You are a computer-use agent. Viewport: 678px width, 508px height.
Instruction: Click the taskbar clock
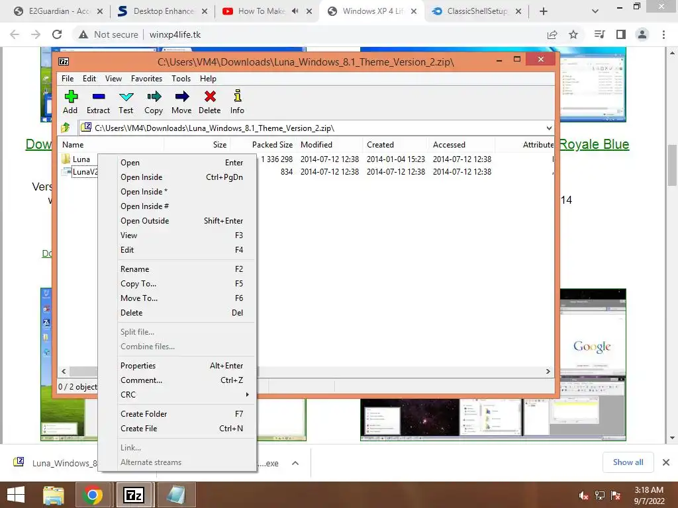[x=649, y=495]
